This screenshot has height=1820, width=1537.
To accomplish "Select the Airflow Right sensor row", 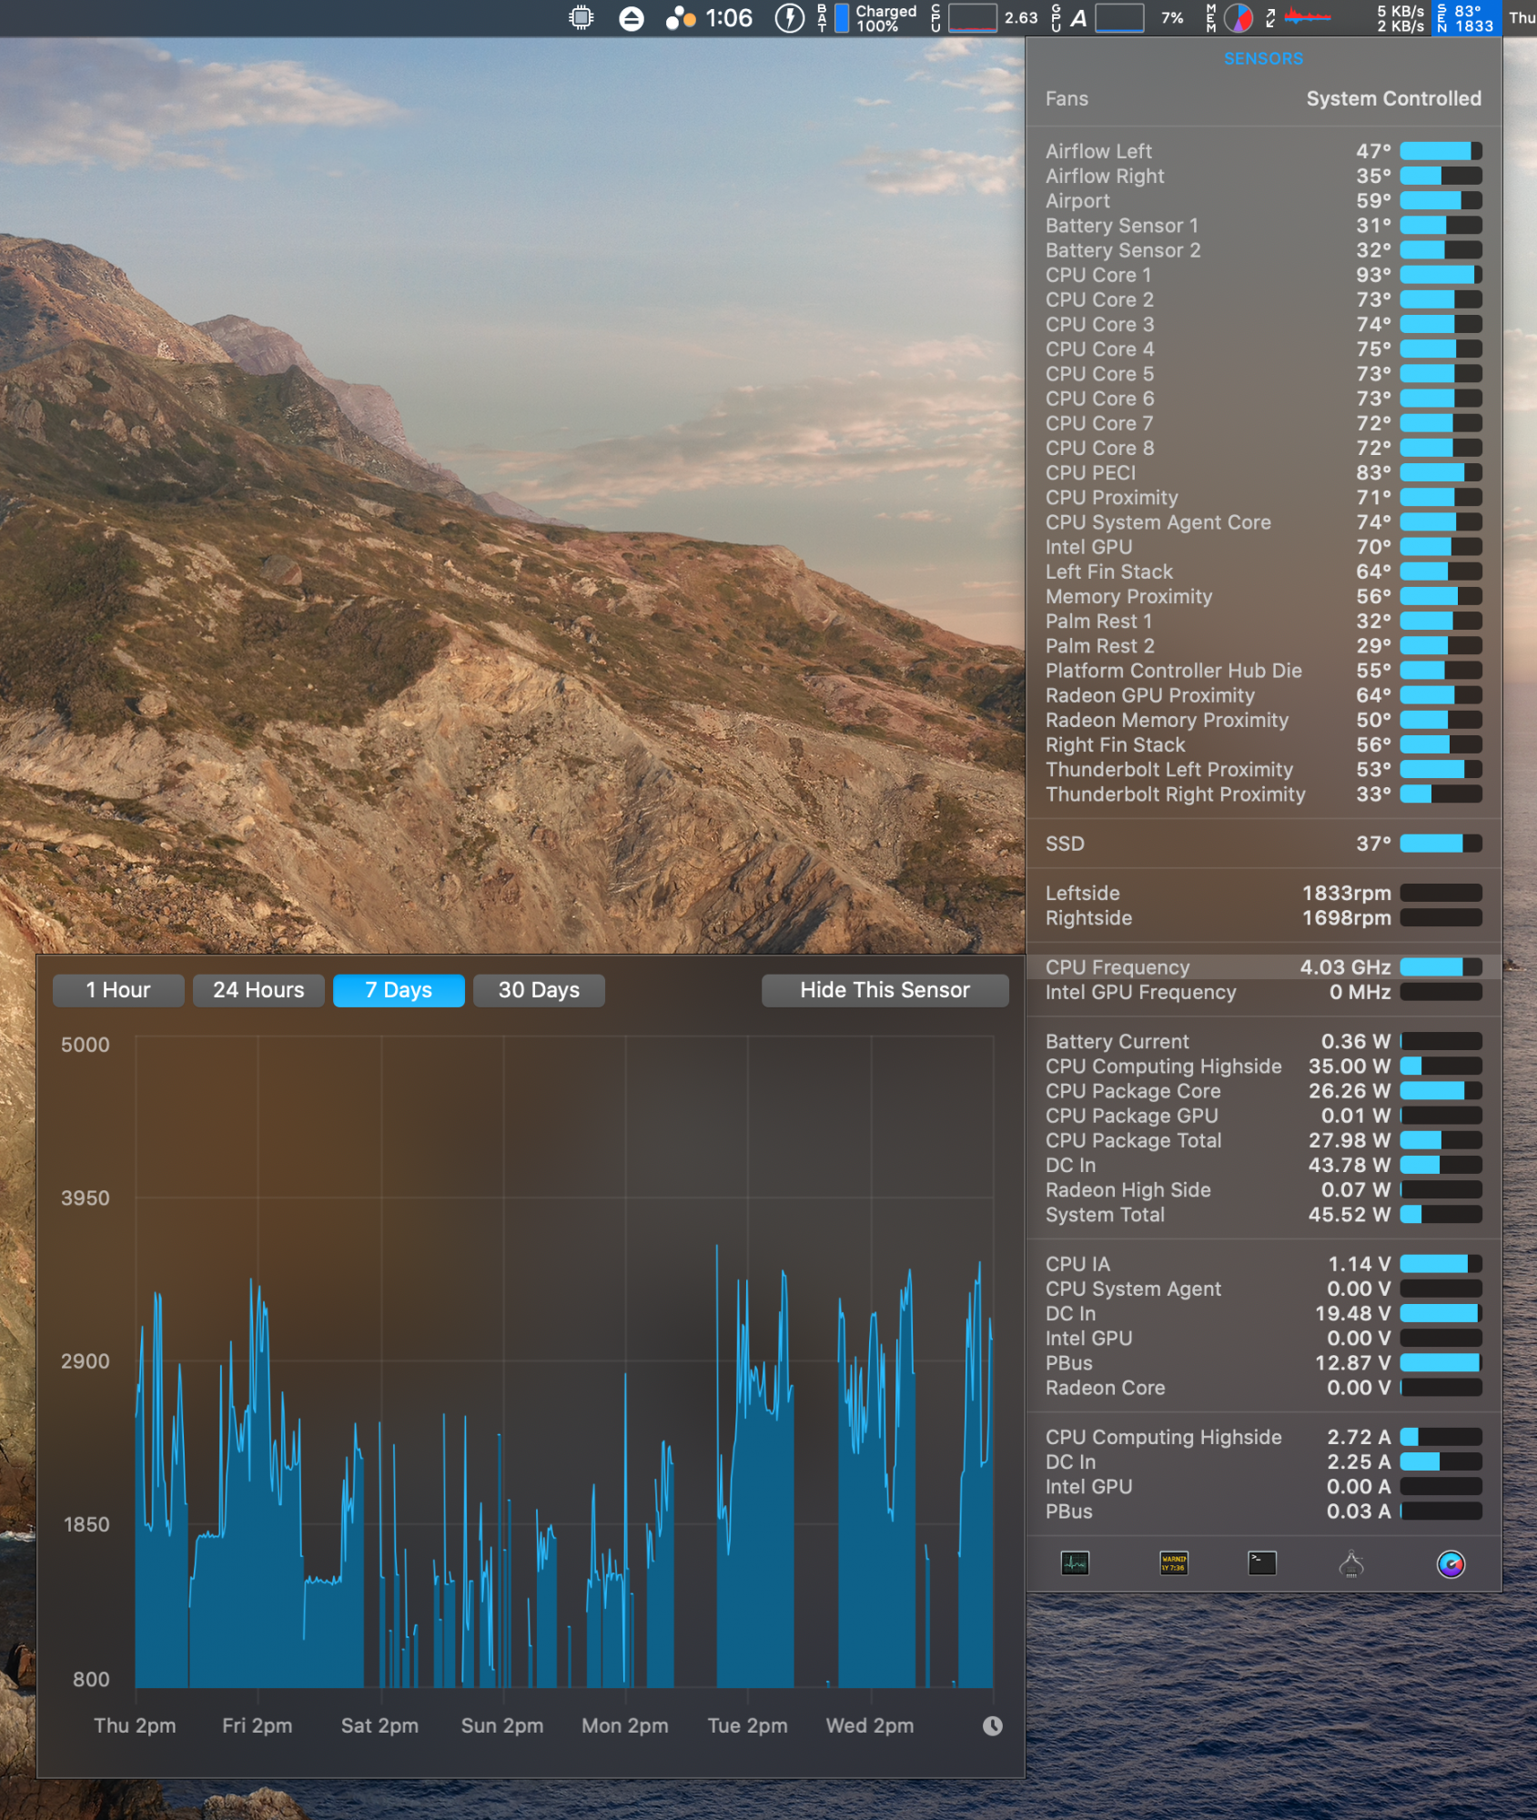I will coord(1263,176).
